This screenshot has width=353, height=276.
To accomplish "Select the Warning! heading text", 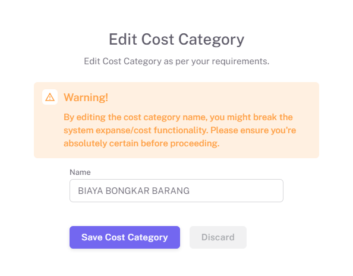I will [x=86, y=98].
